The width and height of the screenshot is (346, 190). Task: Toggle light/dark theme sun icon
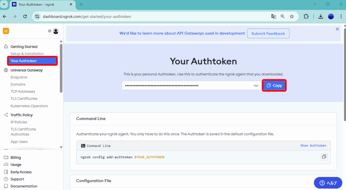[49, 31]
